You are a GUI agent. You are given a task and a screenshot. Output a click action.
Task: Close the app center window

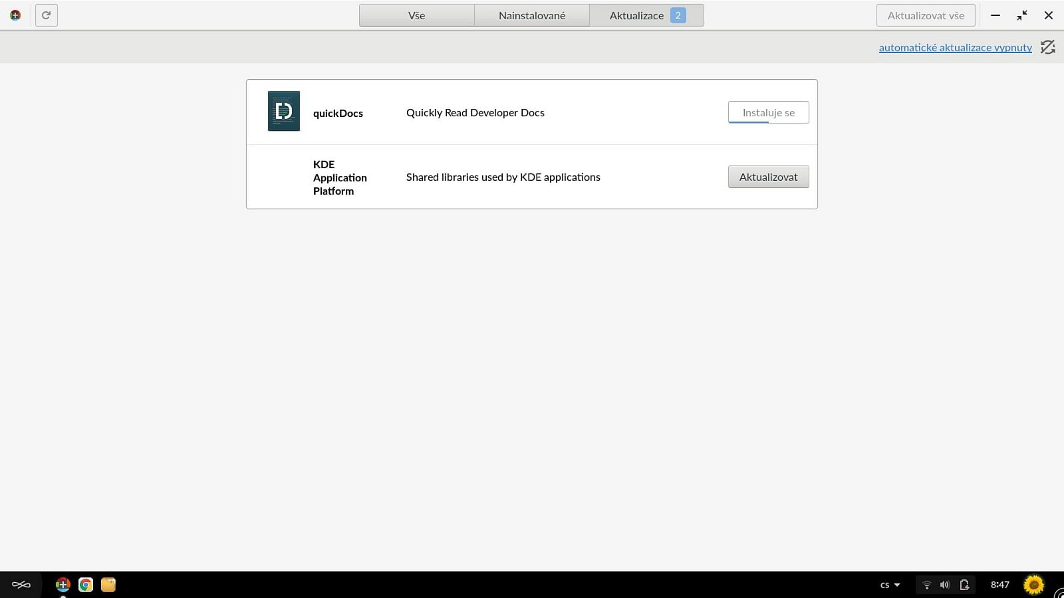tap(1049, 15)
